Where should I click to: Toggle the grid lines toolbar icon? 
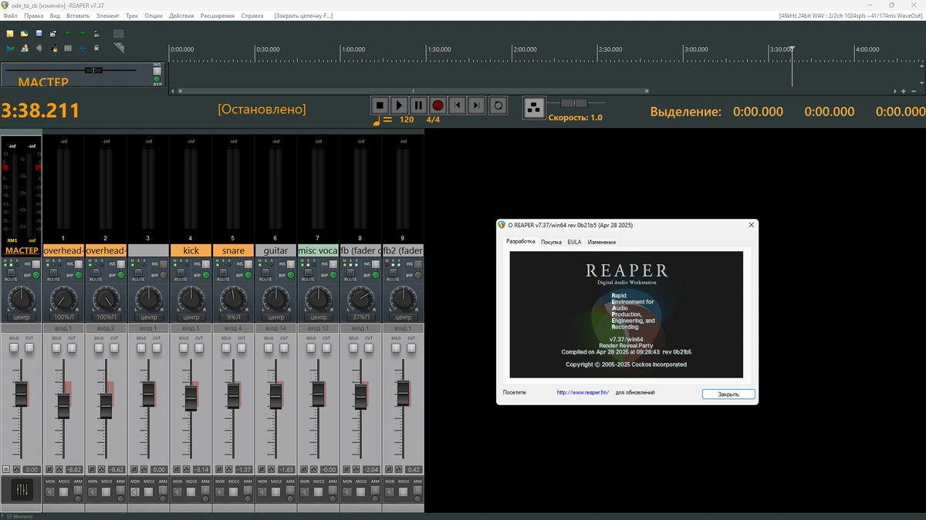(x=68, y=49)
